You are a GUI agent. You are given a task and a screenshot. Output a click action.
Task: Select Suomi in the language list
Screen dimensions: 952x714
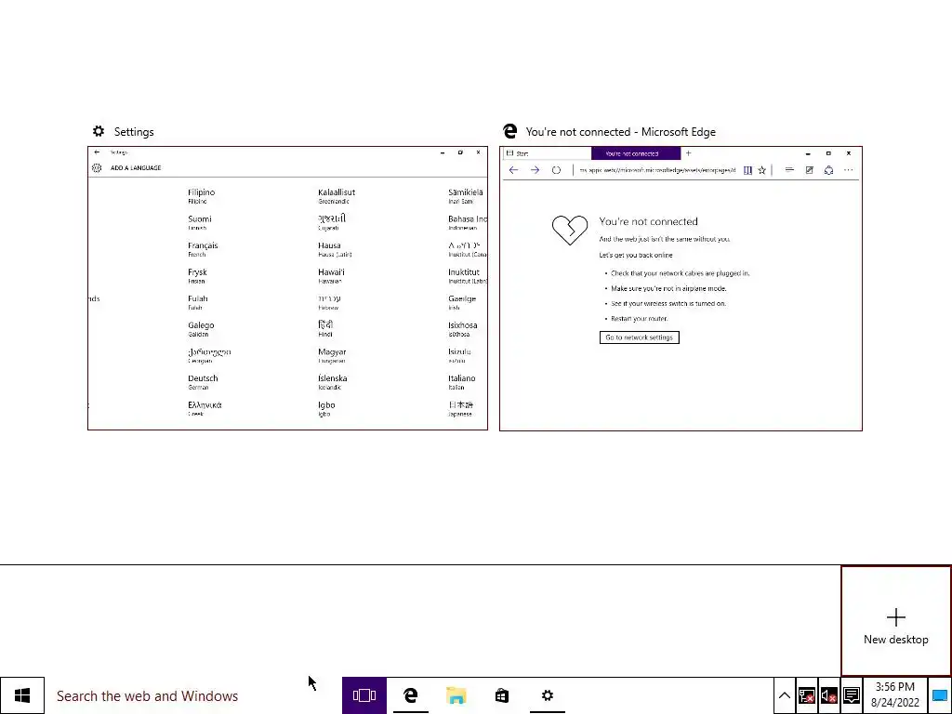pyautogui.click(x=200, y=223)
